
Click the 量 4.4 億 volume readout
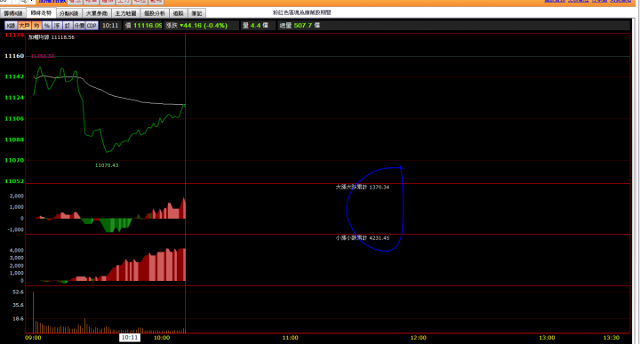point(255,25)
